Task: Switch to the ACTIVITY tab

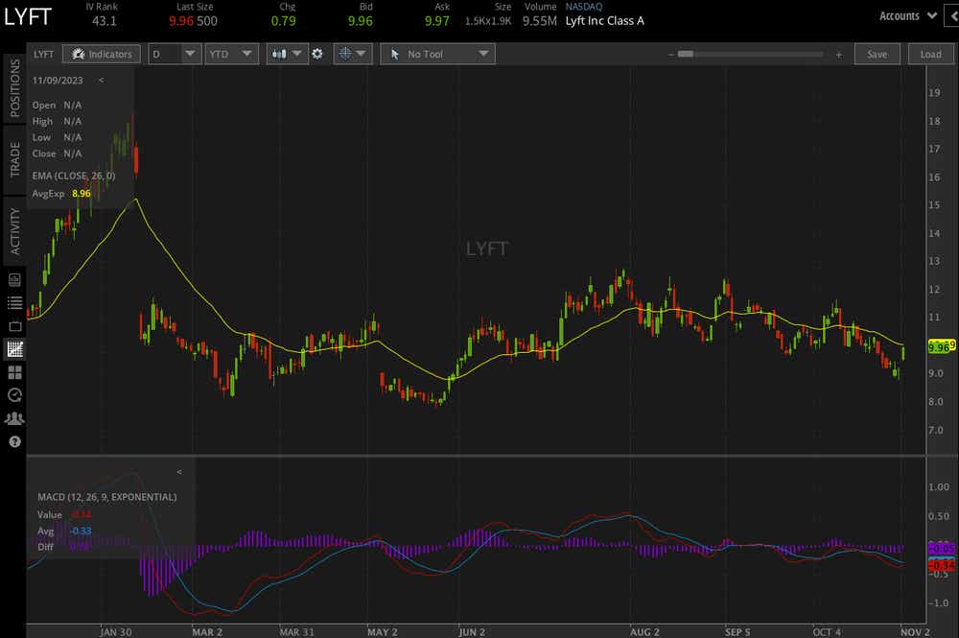Action: click(14, 230)
